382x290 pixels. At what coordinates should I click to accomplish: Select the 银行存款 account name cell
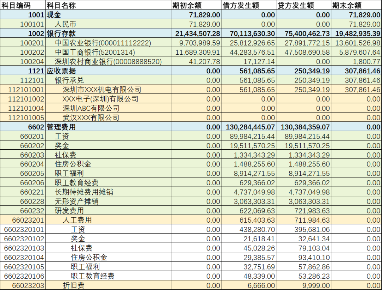[108, 33]
